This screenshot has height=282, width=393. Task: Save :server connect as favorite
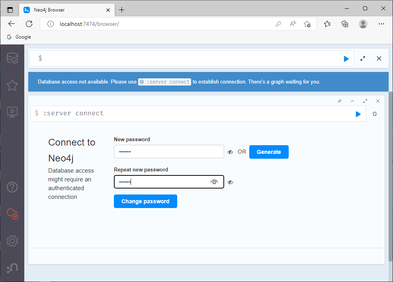click(375, 114)
